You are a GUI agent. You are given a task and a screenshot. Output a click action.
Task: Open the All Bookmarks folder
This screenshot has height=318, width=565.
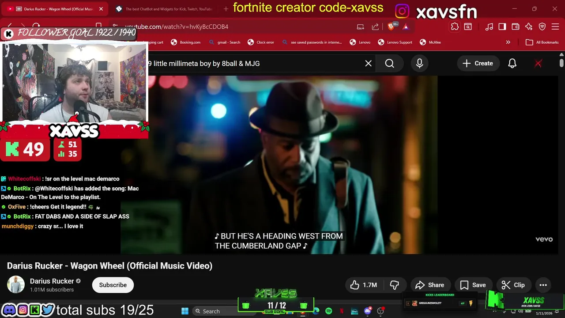click(542, 42)
